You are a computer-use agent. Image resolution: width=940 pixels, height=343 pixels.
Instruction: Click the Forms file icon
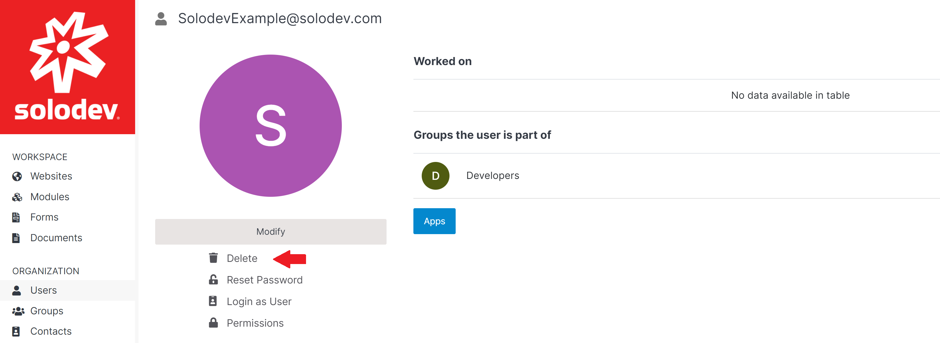[x=16, y=217]
